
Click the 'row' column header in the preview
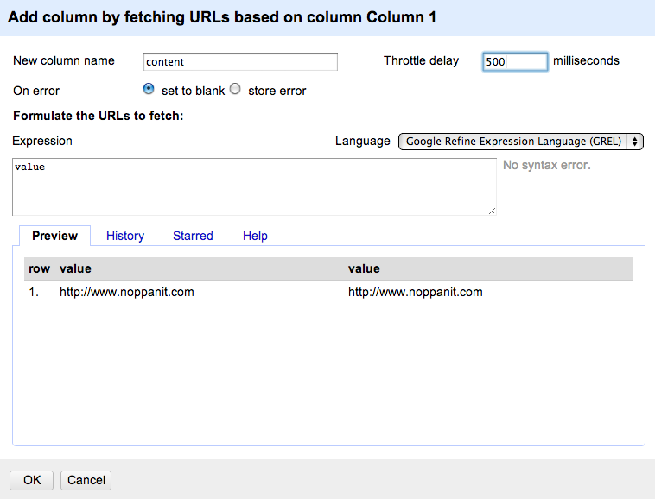click(39, 268)
